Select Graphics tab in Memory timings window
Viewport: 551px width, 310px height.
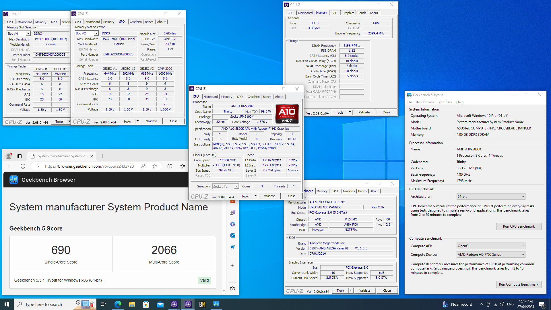coord(348,13)
